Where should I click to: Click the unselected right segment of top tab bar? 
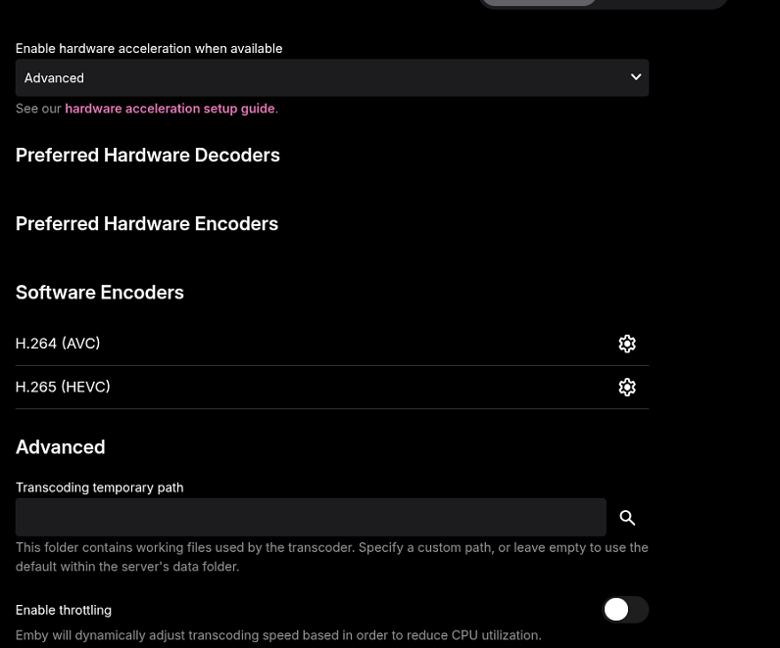[x=662, y=3]
